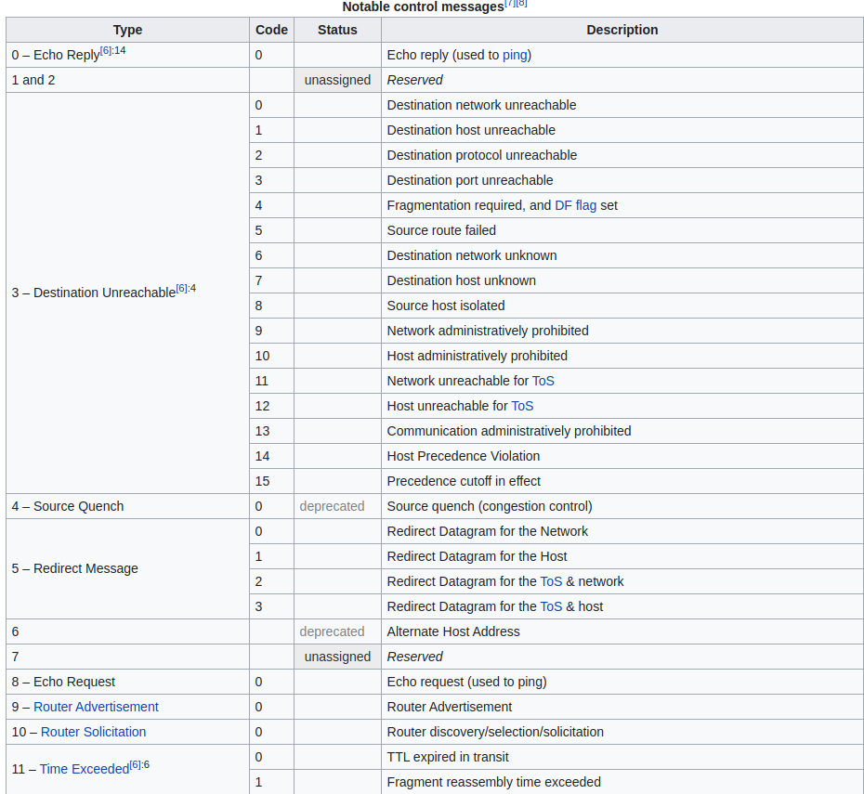
Task: Open ToS link in Host unreachable row
Action: (x=522, y=406)
